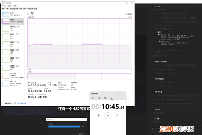
Task: Switch to the 字幕 tab in export panel
Action: click(x=182, y=50)
